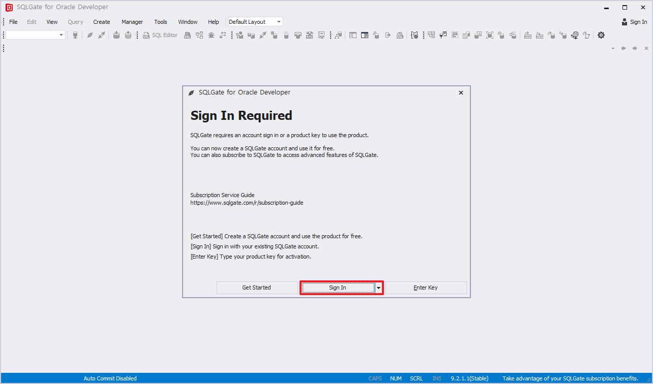653x384 pixels.
Task: Open the View menu
Action: [52, 22]
